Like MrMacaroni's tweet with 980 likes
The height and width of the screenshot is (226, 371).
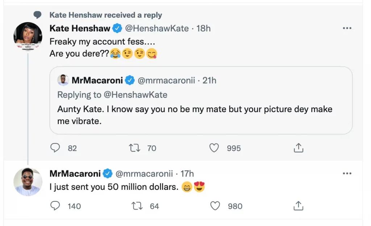point(215,206)
